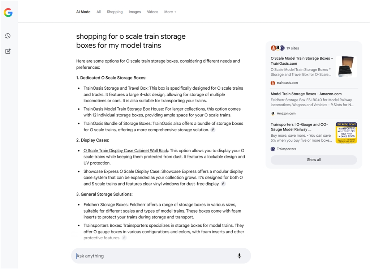Activate the microphone voice search
This screenshot has width=370, height=269.
coord(239,256)
